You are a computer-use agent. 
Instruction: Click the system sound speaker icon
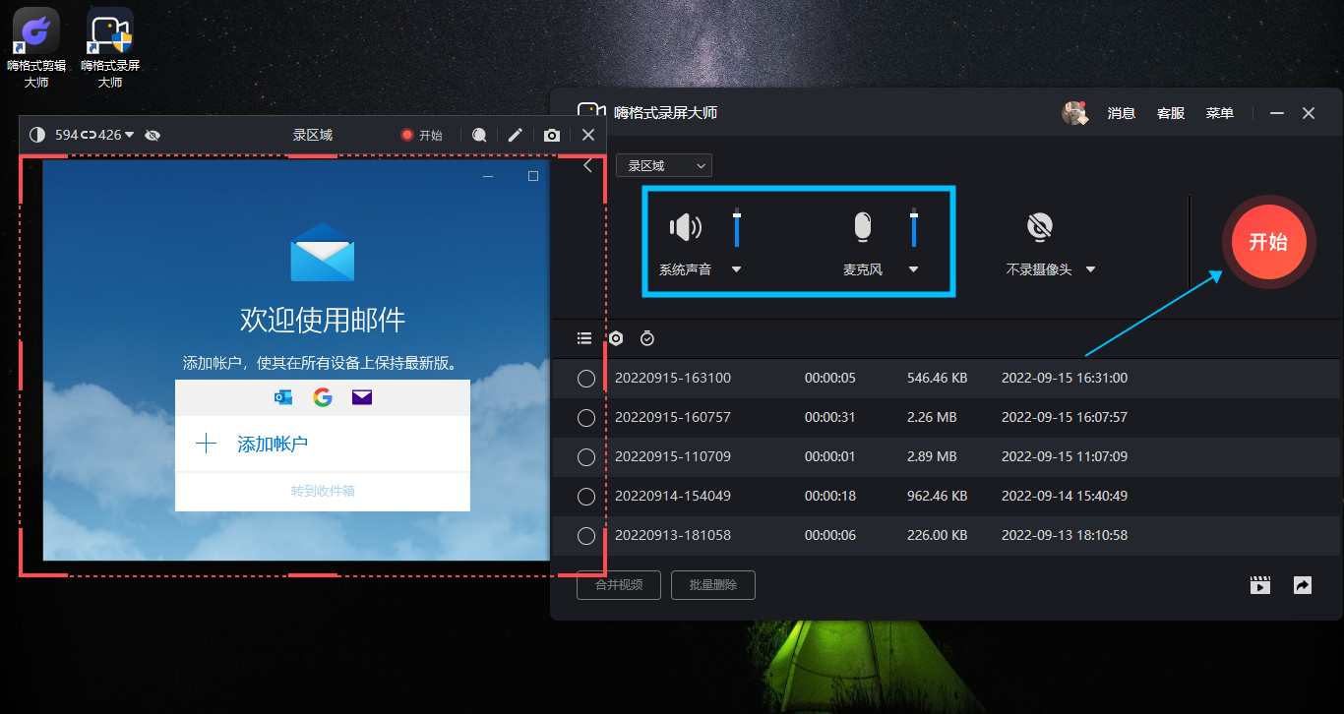[685, 228]
